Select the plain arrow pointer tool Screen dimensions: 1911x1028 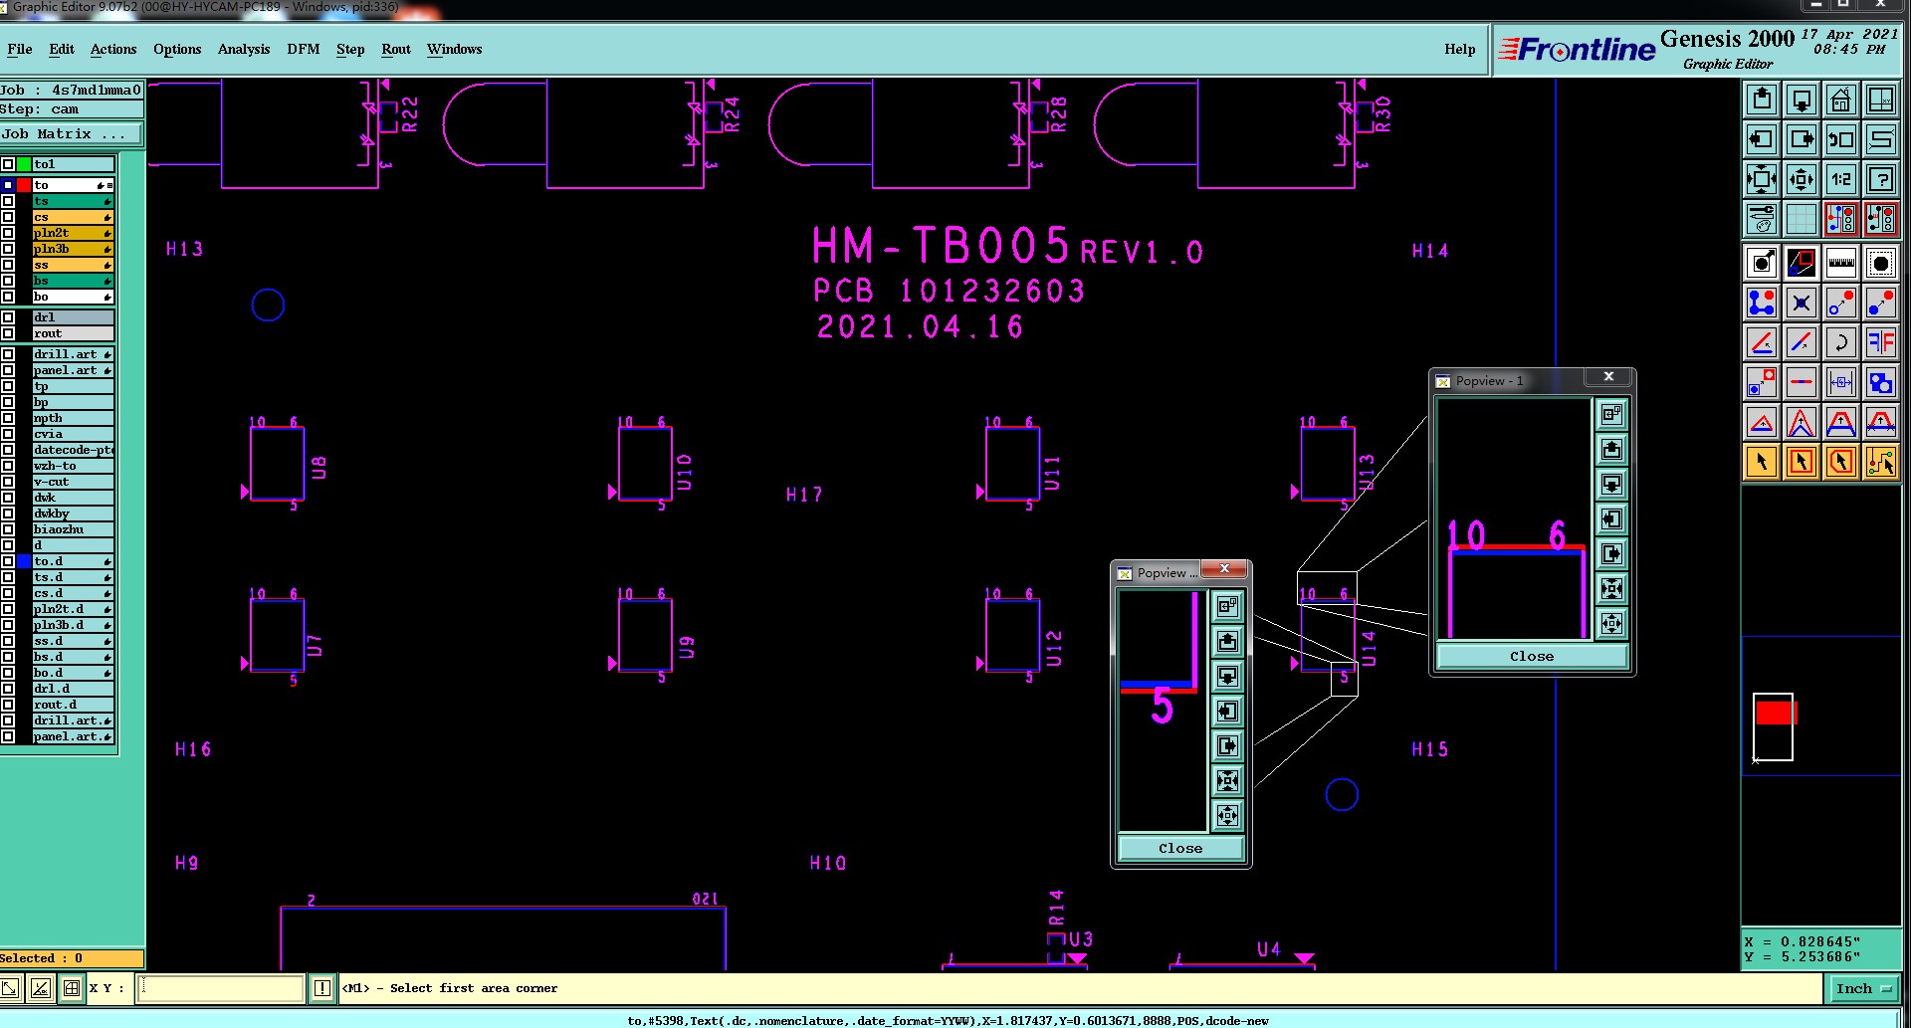[1762, 462]
